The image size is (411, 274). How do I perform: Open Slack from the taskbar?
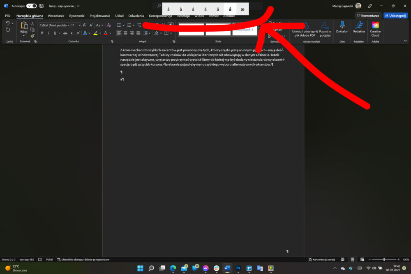coord(216,268)
